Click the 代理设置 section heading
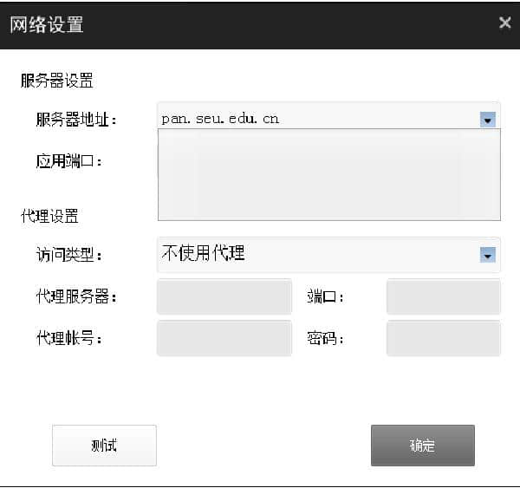 tap(49, 216)
